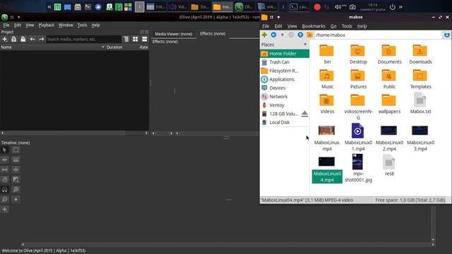The width and height of the screenshot is (452, 254).
Task: Open Olive's Tools menu
Action: pos(82,25)
